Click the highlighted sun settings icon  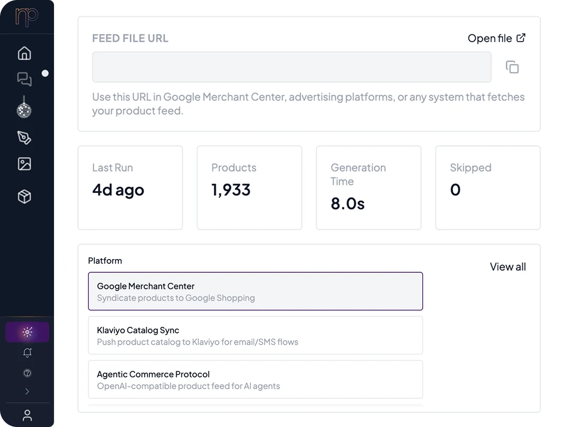(x=27, y=332)
